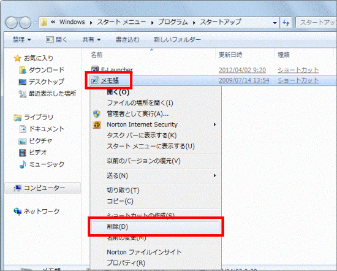
Task: Open the 共有 dropdown menu
Action: click(92, 40)
